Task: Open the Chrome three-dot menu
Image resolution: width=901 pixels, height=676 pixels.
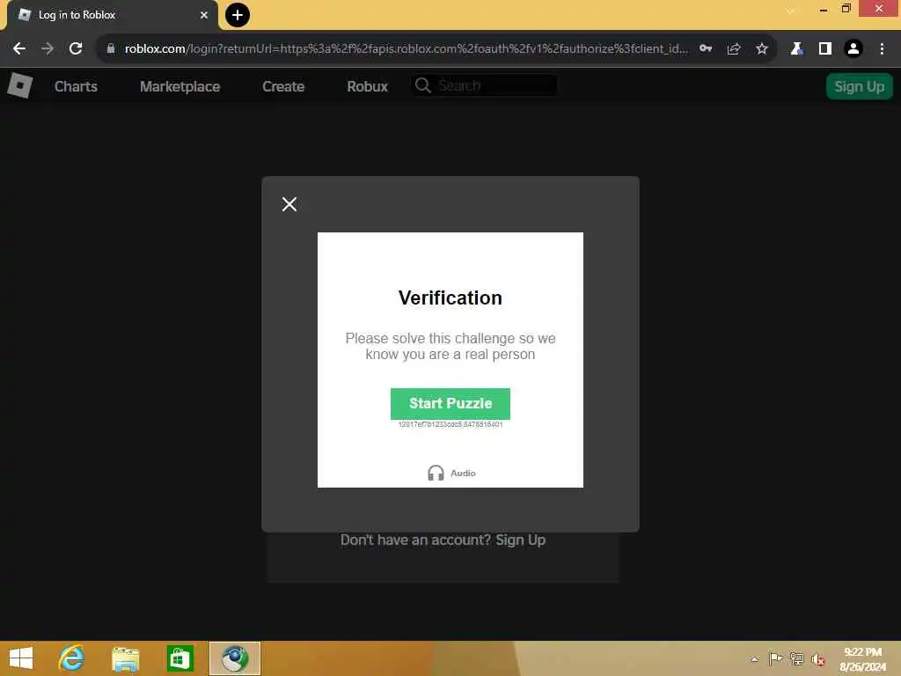Action: (x=882, y=49)
